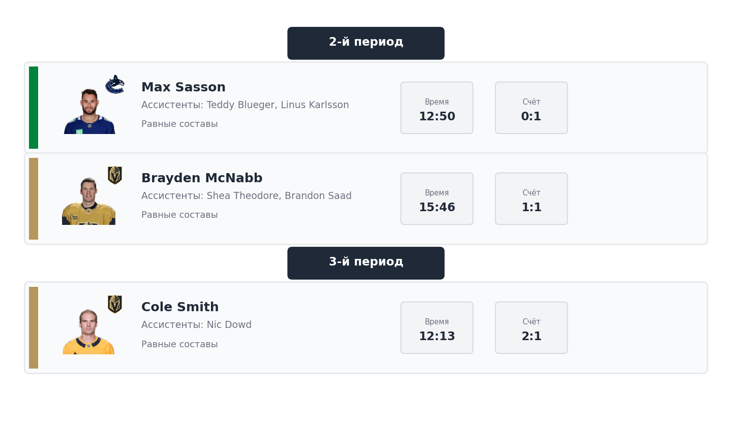Viewport: 732px width, 430px height.
Task: Click the Cole Smith player name
Action: point(180,307)
